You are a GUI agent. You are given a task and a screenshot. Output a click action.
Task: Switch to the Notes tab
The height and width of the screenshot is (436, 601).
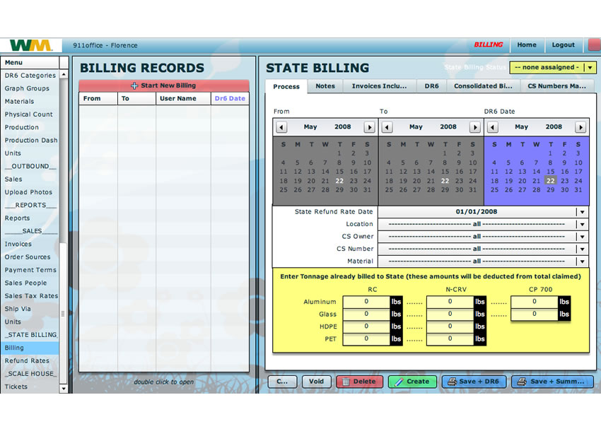point(325,86)
